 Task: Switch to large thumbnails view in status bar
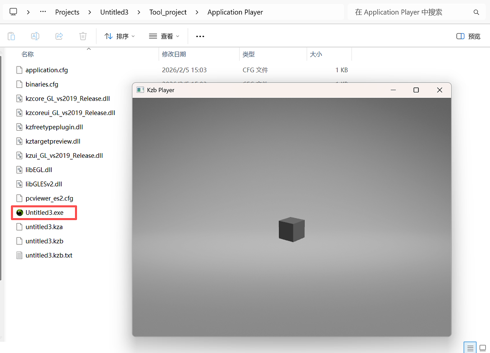(x=483, y=348)
